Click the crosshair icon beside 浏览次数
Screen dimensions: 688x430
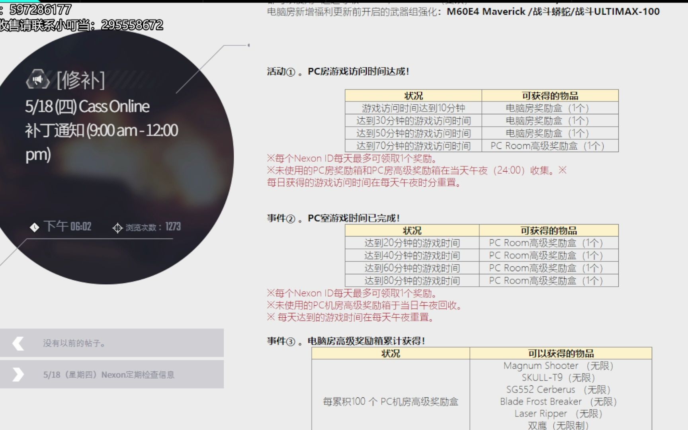point(117,228)
